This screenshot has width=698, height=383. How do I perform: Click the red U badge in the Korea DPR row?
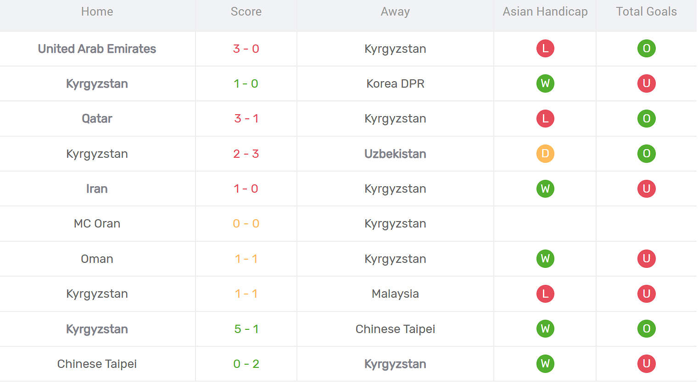[646, 83]
